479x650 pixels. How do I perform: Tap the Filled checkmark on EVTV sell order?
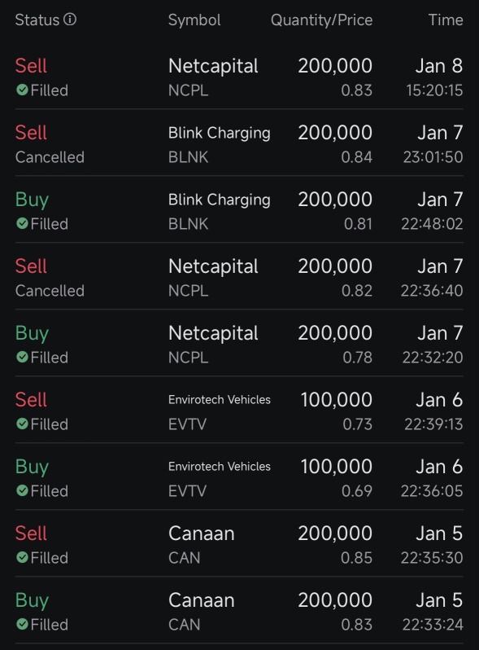[22, 424]
